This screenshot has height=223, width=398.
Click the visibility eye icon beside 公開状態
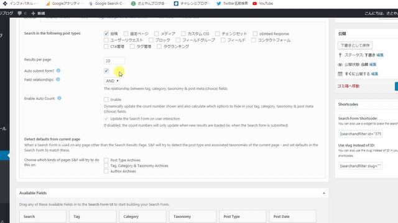click(340, 64)
